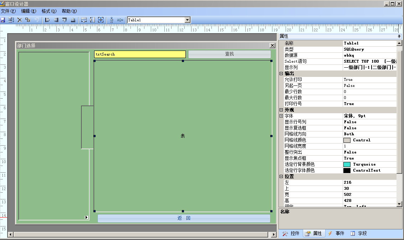
Task: Click the arrow at left panel's bottom corner
Action: (x=87, y=217)
